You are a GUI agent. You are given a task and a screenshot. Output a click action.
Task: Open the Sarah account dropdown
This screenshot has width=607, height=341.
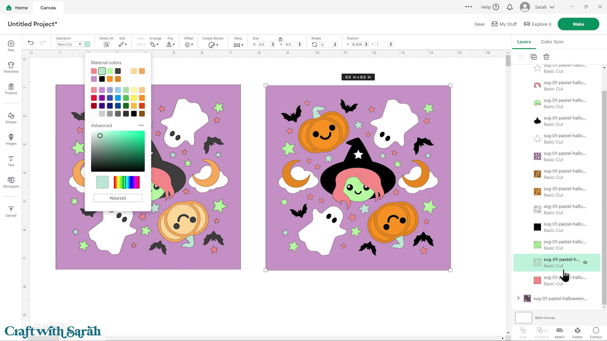pyautogui.click(x=544, y=7)
